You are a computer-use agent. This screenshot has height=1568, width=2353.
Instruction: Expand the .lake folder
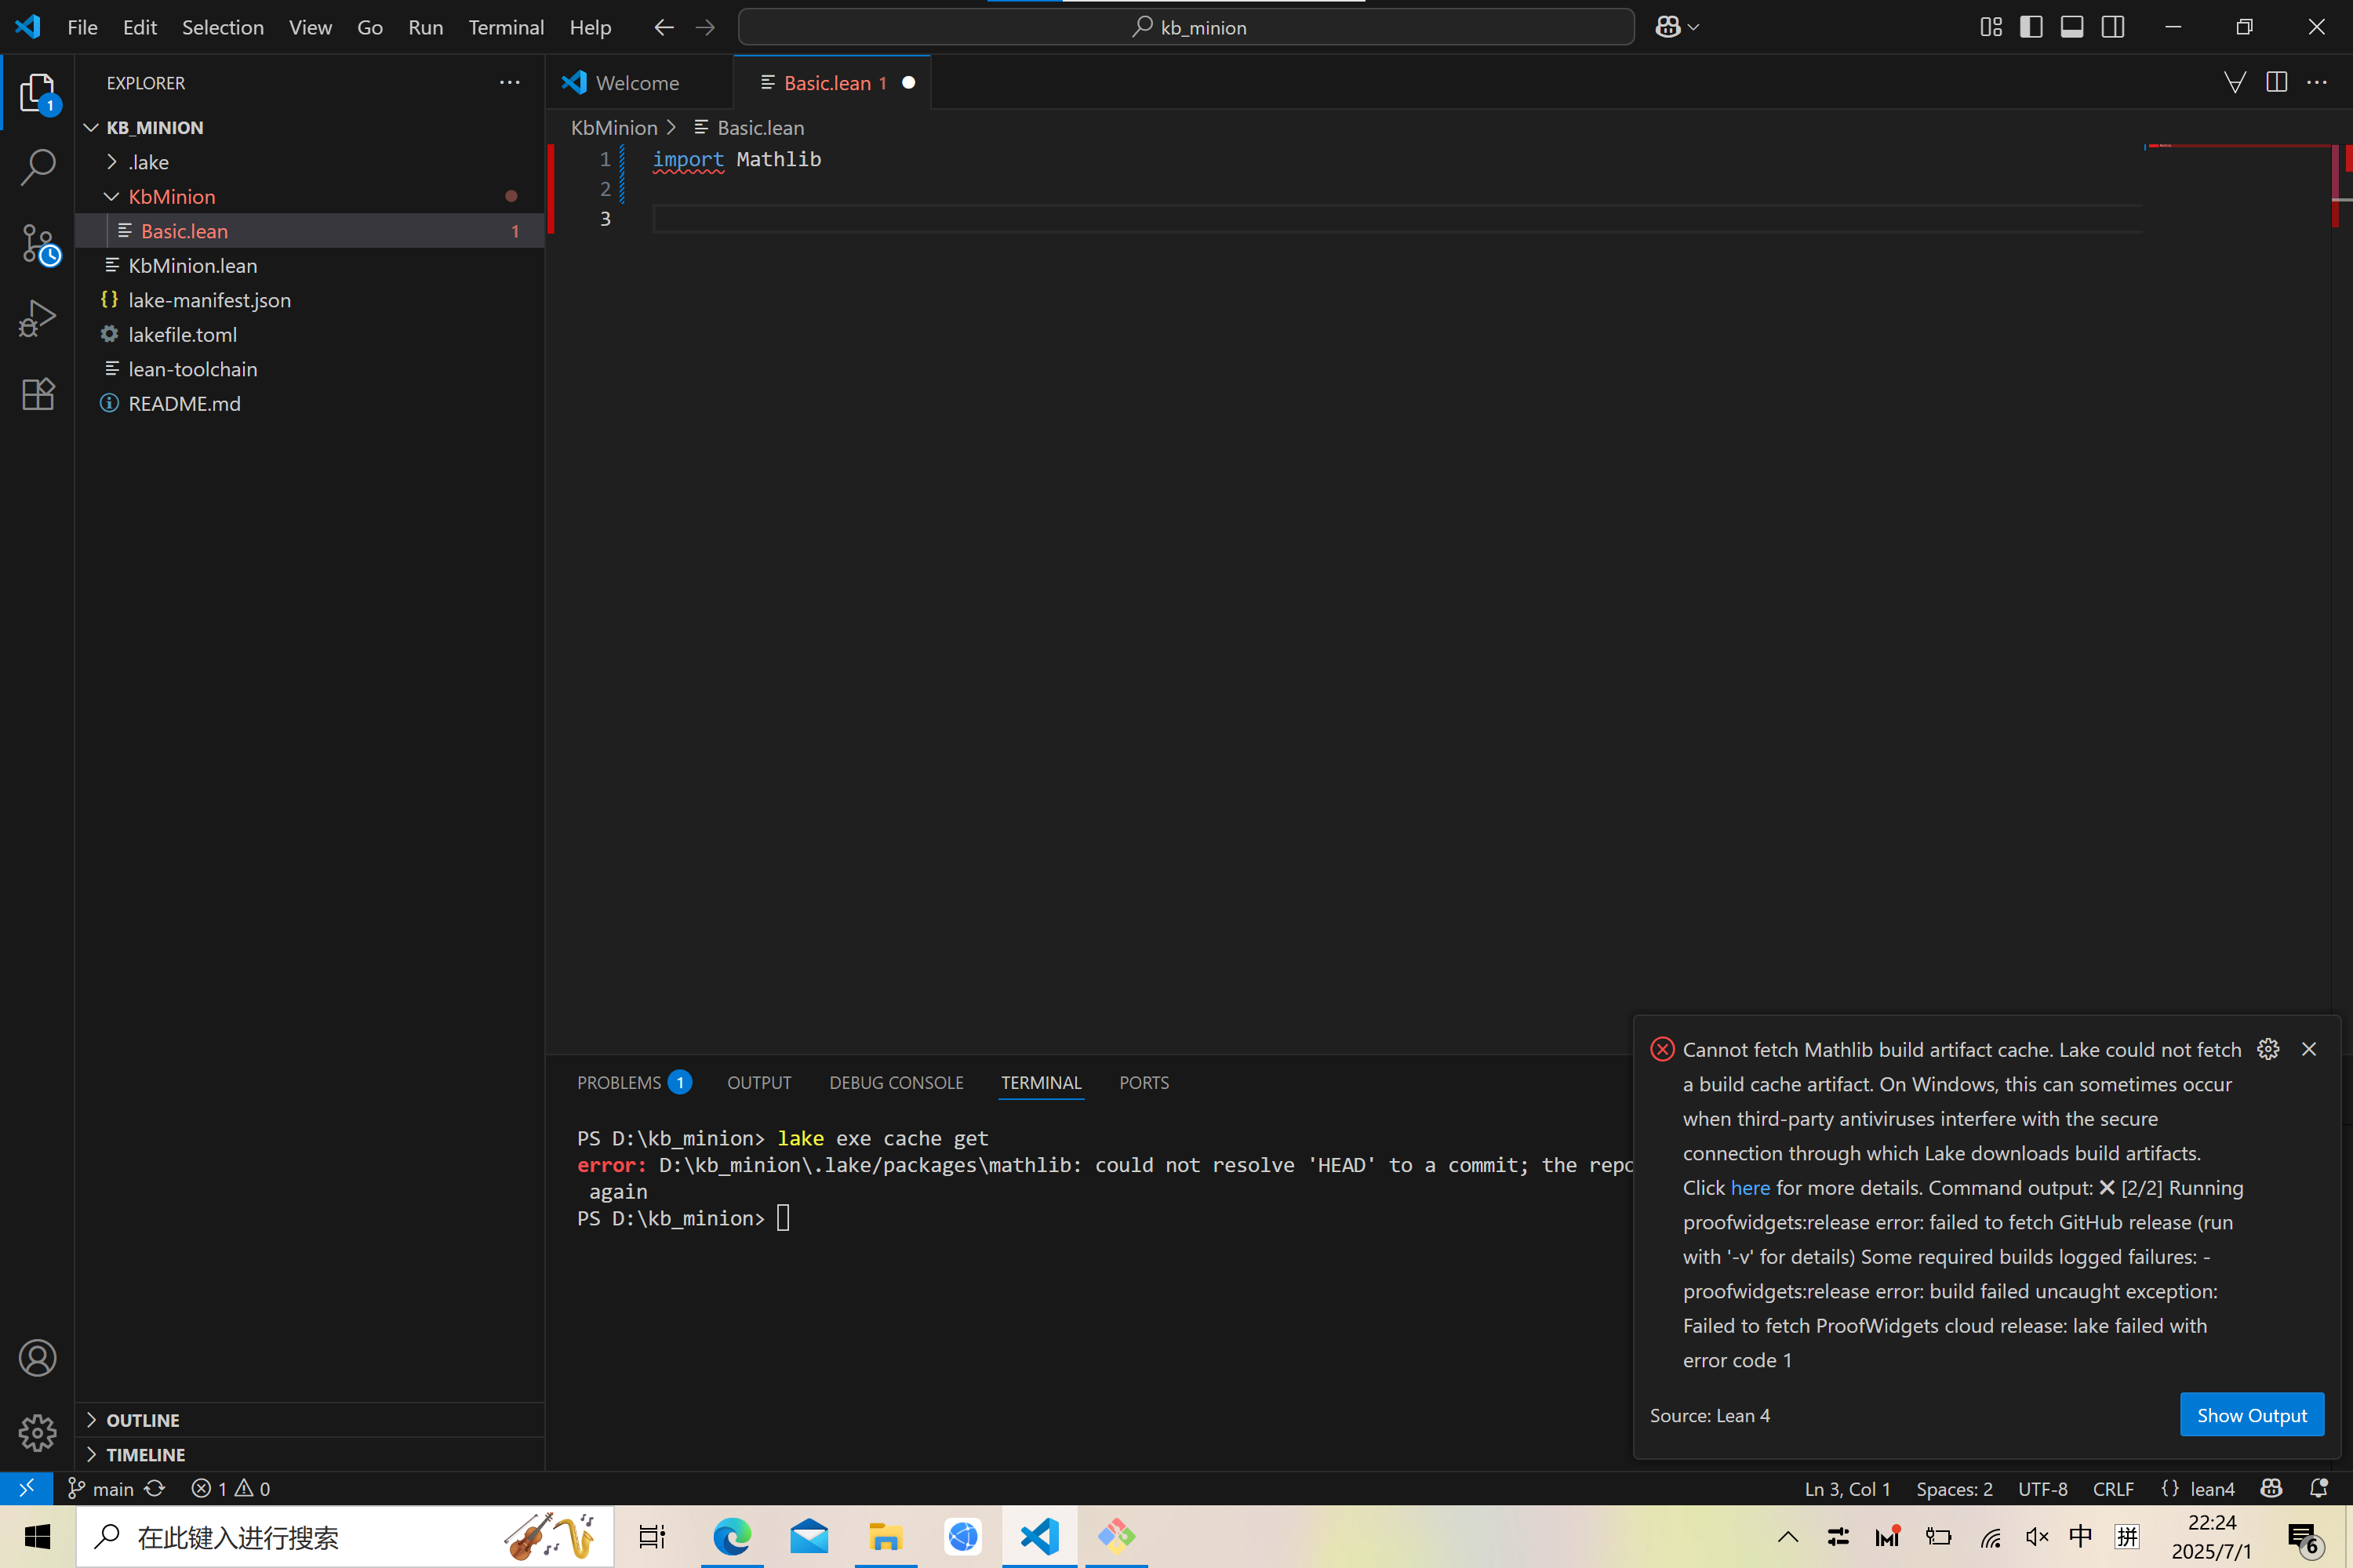[x=148, y=162]
